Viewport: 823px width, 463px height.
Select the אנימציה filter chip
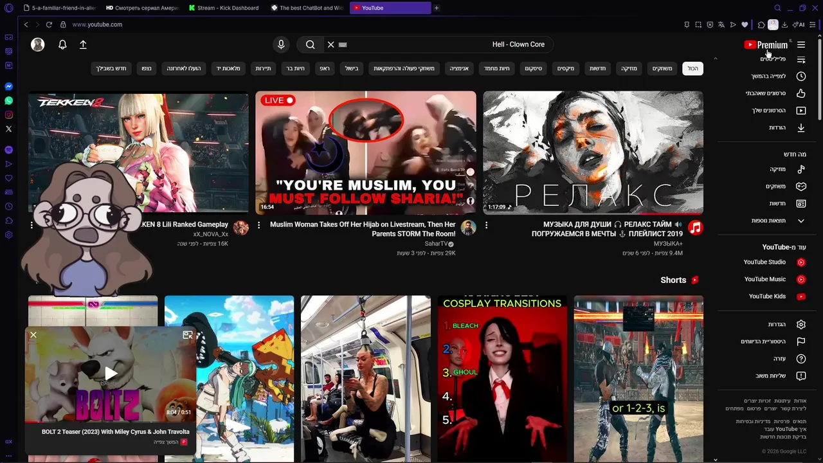tap(459, 68)
